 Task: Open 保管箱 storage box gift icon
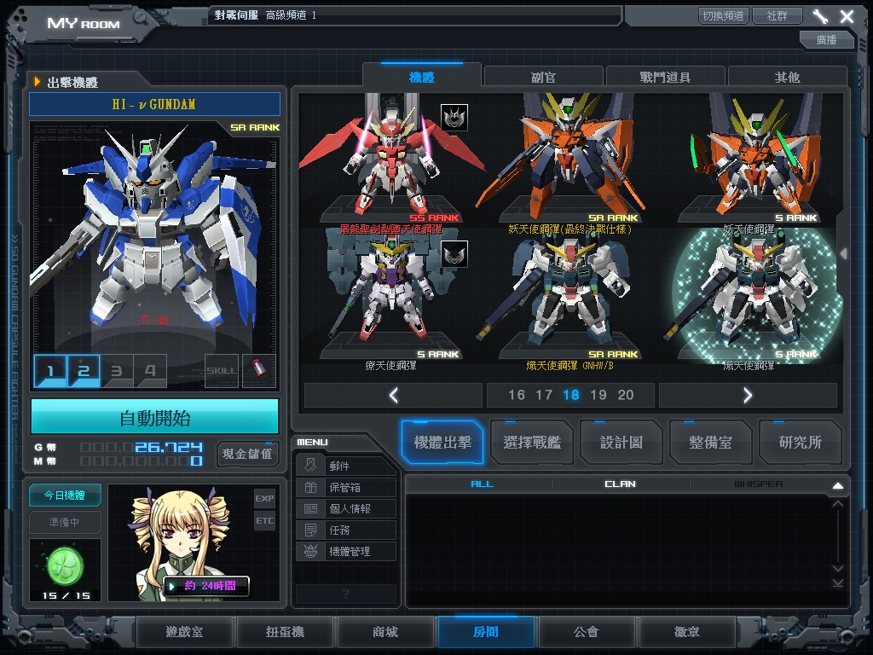(310, 487)
